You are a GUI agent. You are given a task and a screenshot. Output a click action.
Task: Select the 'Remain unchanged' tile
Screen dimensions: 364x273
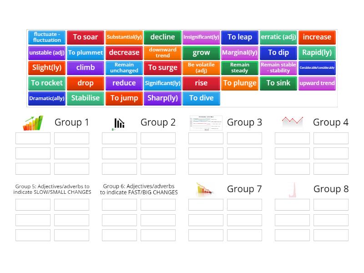124,68
